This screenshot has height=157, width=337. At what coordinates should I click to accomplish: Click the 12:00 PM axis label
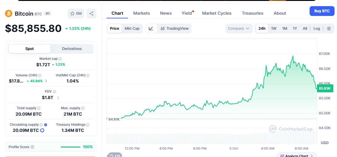132,148
